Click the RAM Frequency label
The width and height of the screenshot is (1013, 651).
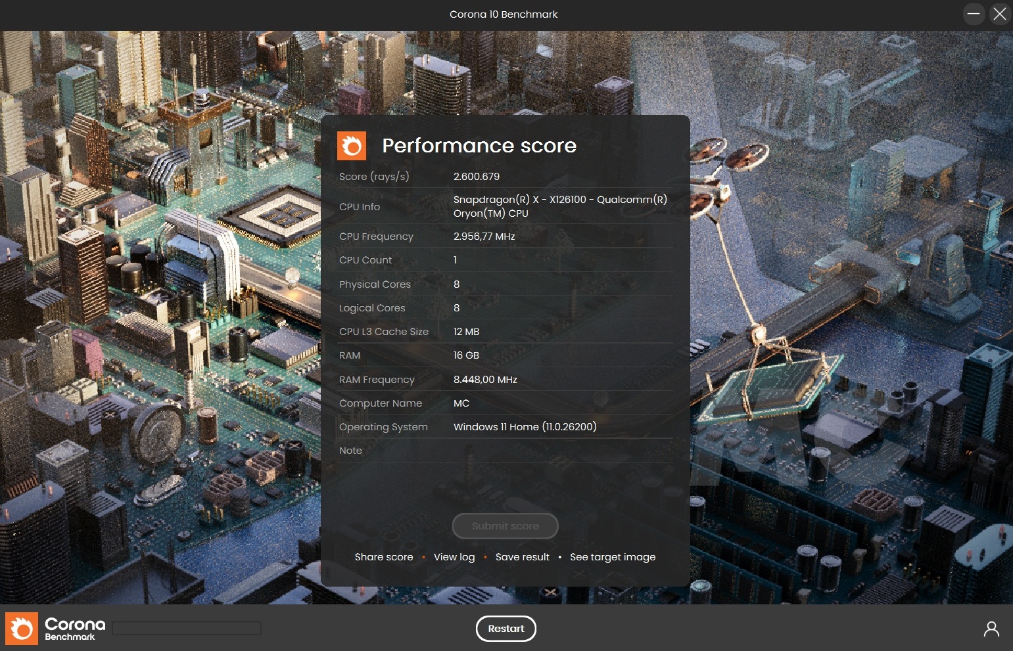(377, 380)
